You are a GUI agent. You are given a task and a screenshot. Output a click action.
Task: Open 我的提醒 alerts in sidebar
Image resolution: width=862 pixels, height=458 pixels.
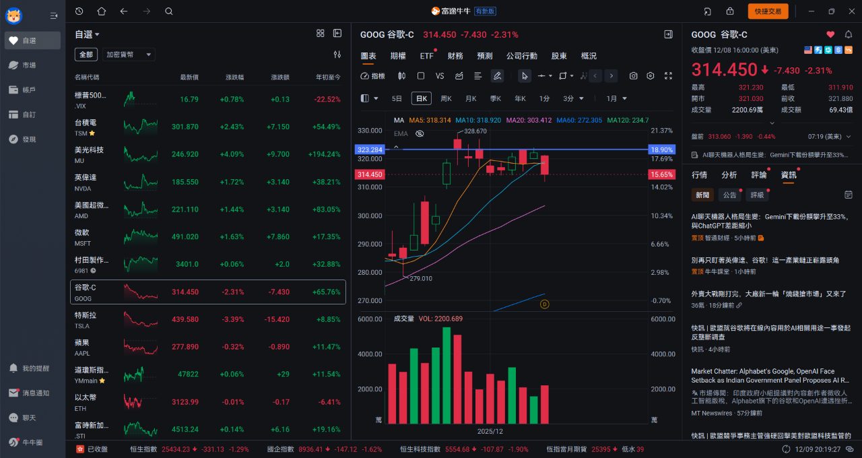click(32, 368)
